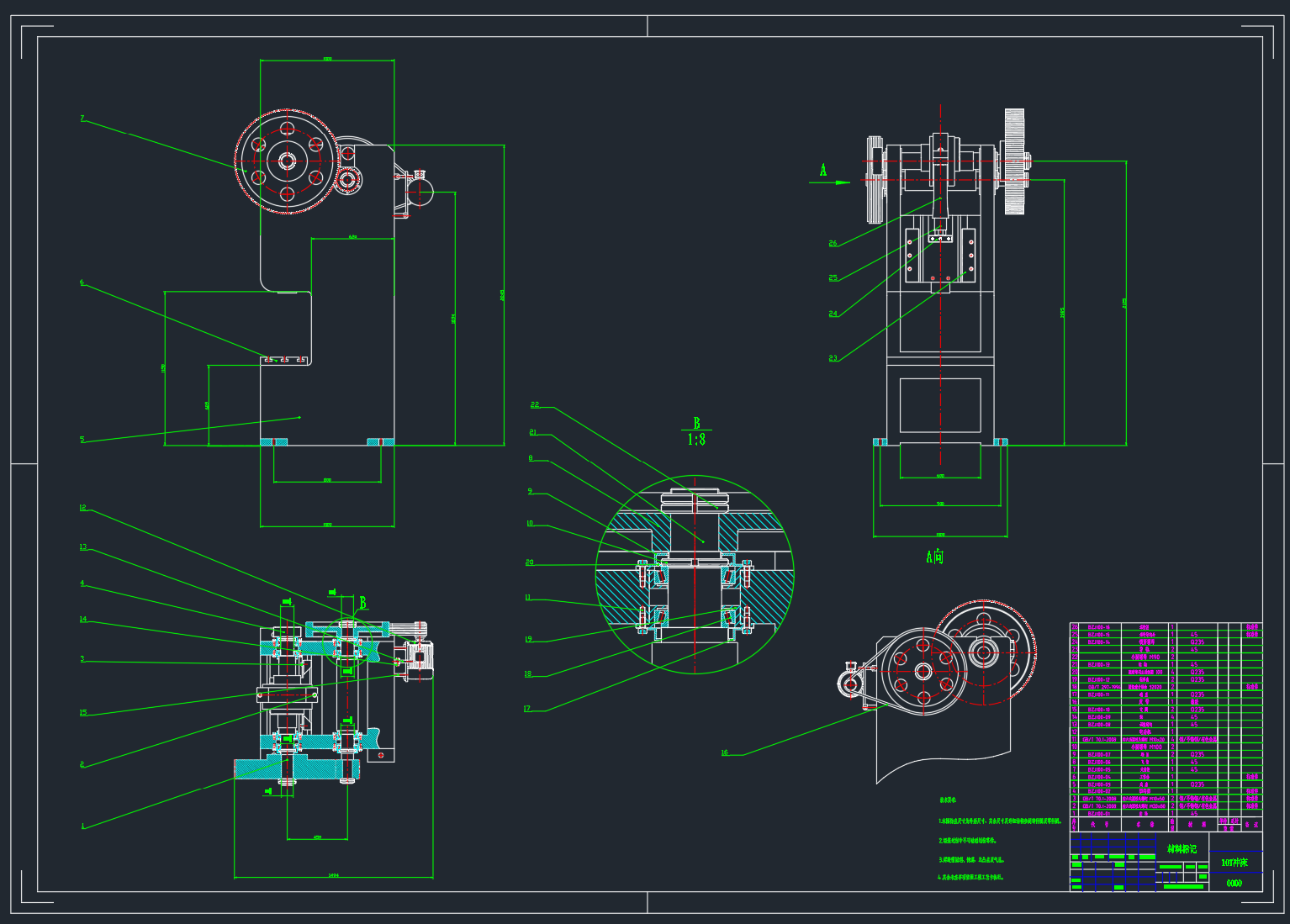Select the green 'B' detail marker on the bottom-left section view
This screenshot has height=924, width=1290.
tap(363, 603)
